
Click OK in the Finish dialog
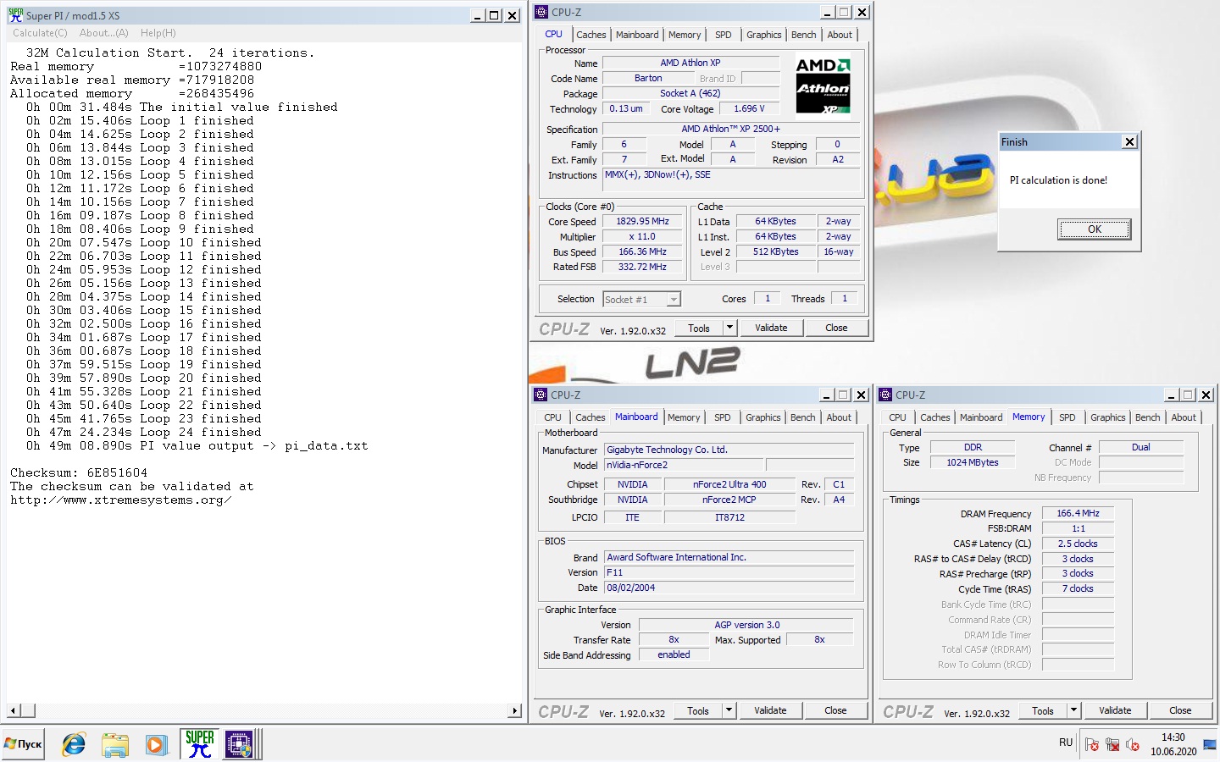click(x=1094, y=229)
